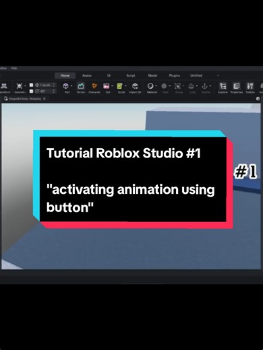Toggle Anchor on the selected part
Viewport: 263px width, 350px height.
[204, 86]
